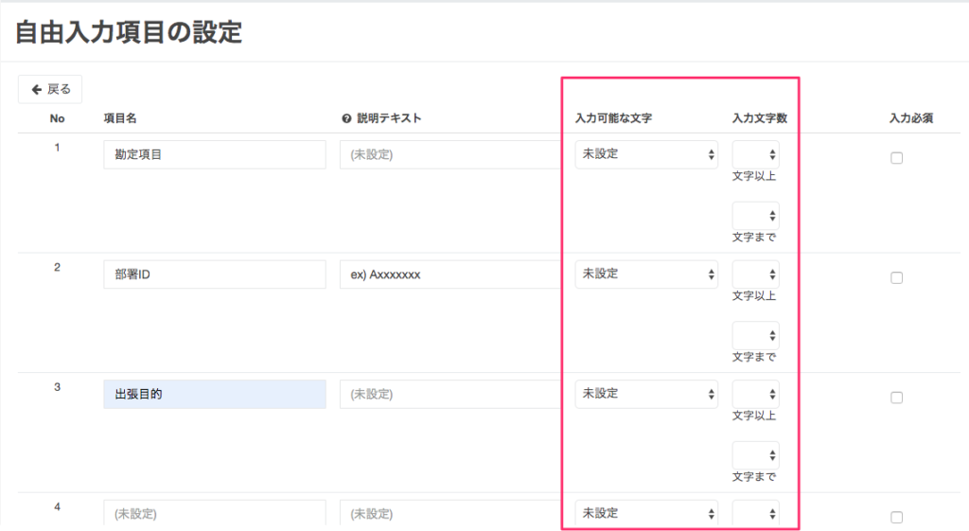Click the 戻る back button

pyautogui.click(x=50, y=89)
